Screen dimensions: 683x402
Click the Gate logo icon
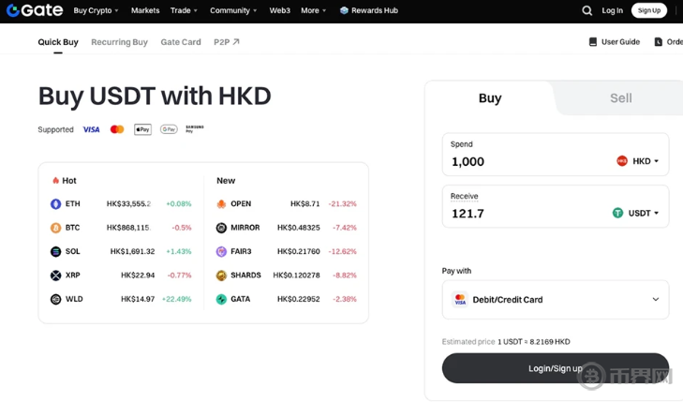[x=13, y=11]
